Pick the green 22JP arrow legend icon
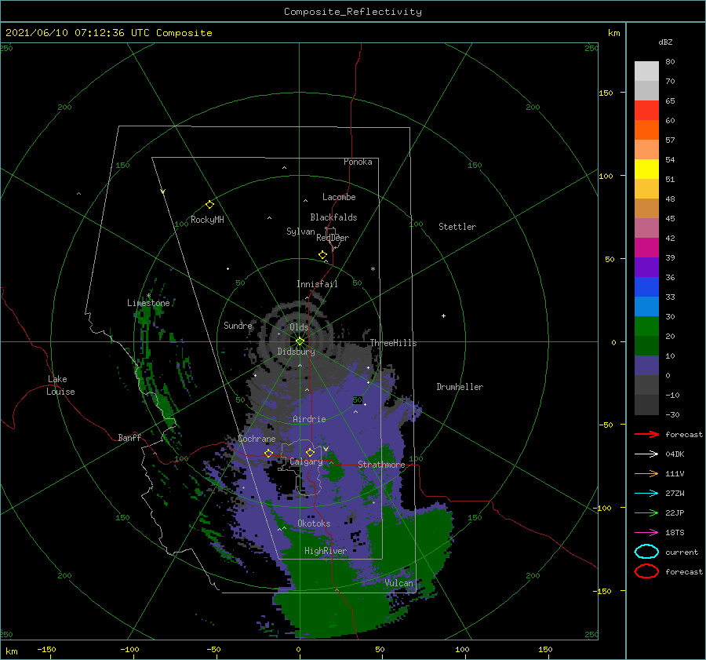 pyautogui.click(x=646, y=512)
